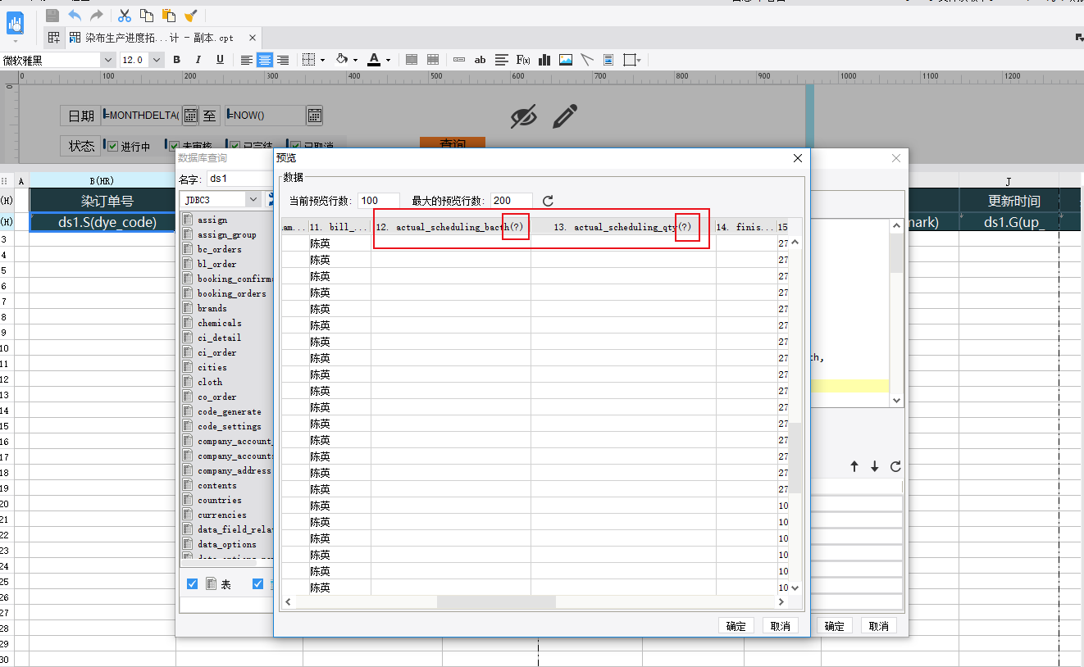This screenshot has height=667, width=1084.
Task: Click the move down arrow icon
Action: coord(875,466)
